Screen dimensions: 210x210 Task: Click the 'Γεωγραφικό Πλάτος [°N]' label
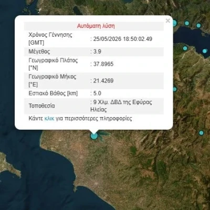click(x=53, y=64)
